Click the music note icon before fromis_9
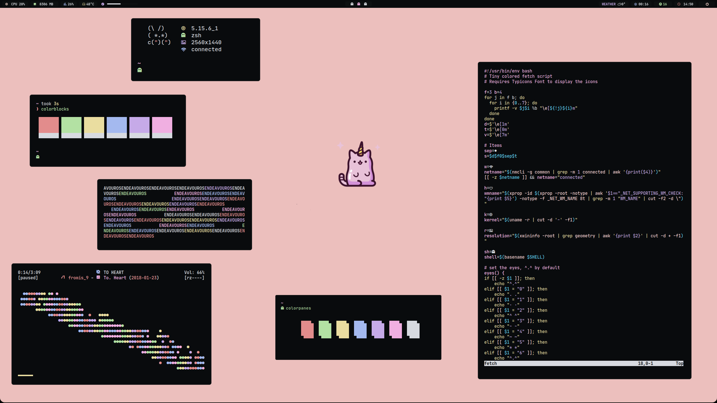717x403 pixels. click(x=63, y=277)
